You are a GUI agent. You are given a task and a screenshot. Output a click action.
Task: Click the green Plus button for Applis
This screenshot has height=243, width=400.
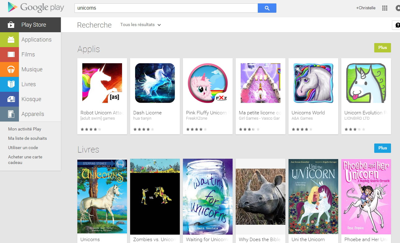383,48
